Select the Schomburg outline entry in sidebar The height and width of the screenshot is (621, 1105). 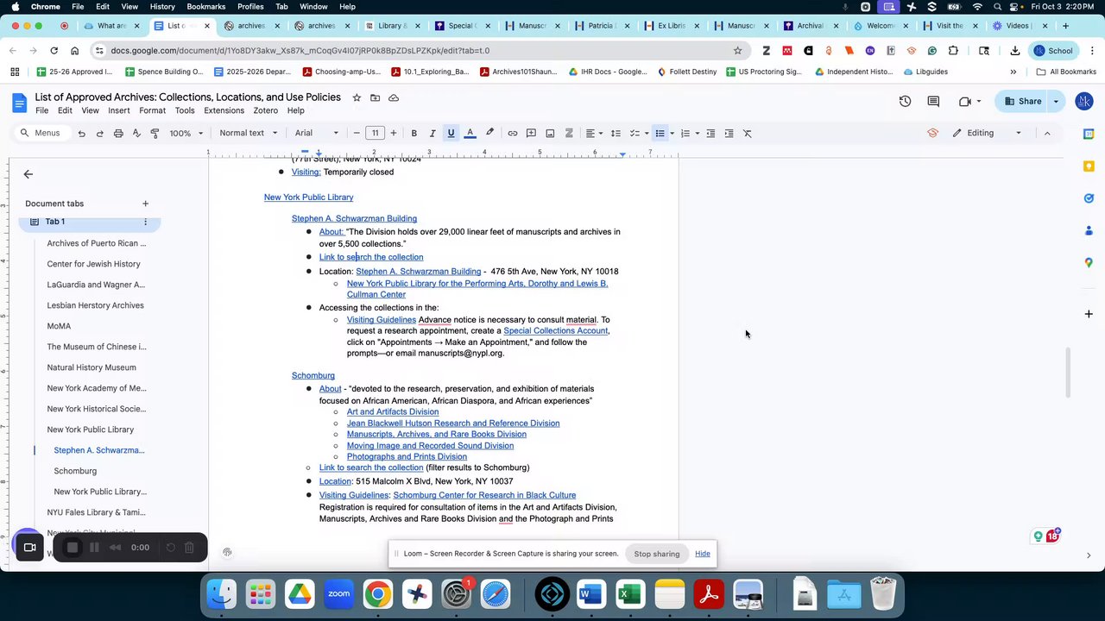[75, 471]
